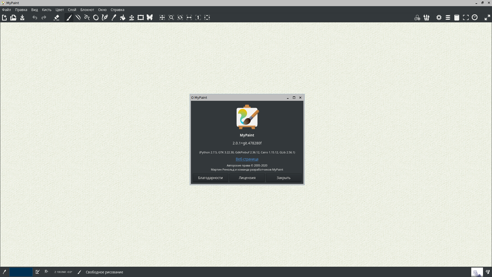This screenshot has width=492, height=277.
Task: Open the Слой menu
Action: click(72, 10)
